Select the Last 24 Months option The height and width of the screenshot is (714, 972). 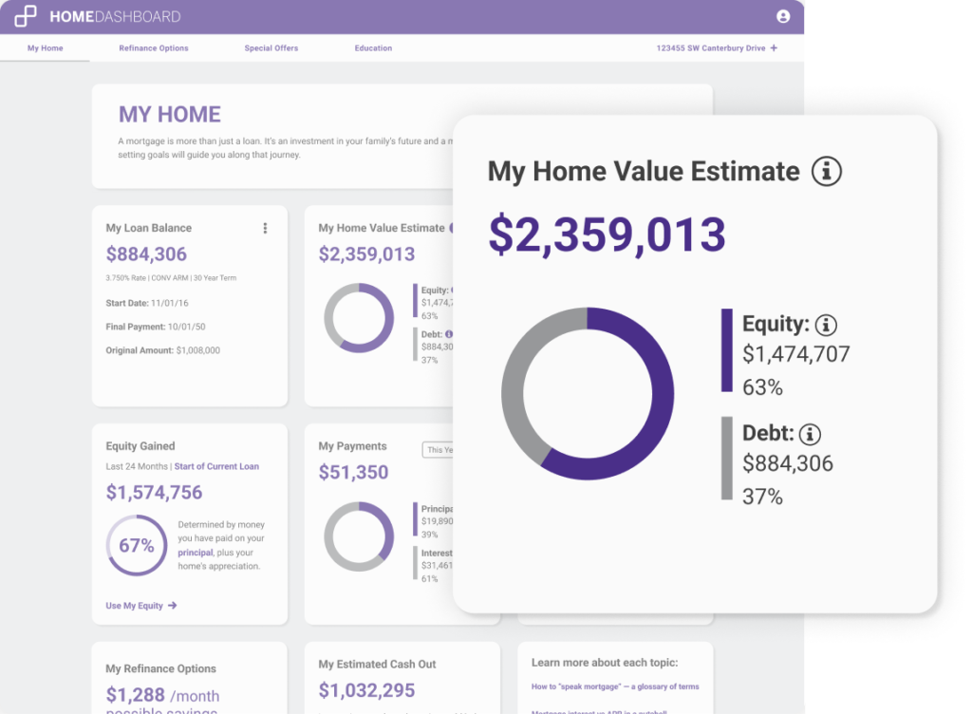[137, 466]
